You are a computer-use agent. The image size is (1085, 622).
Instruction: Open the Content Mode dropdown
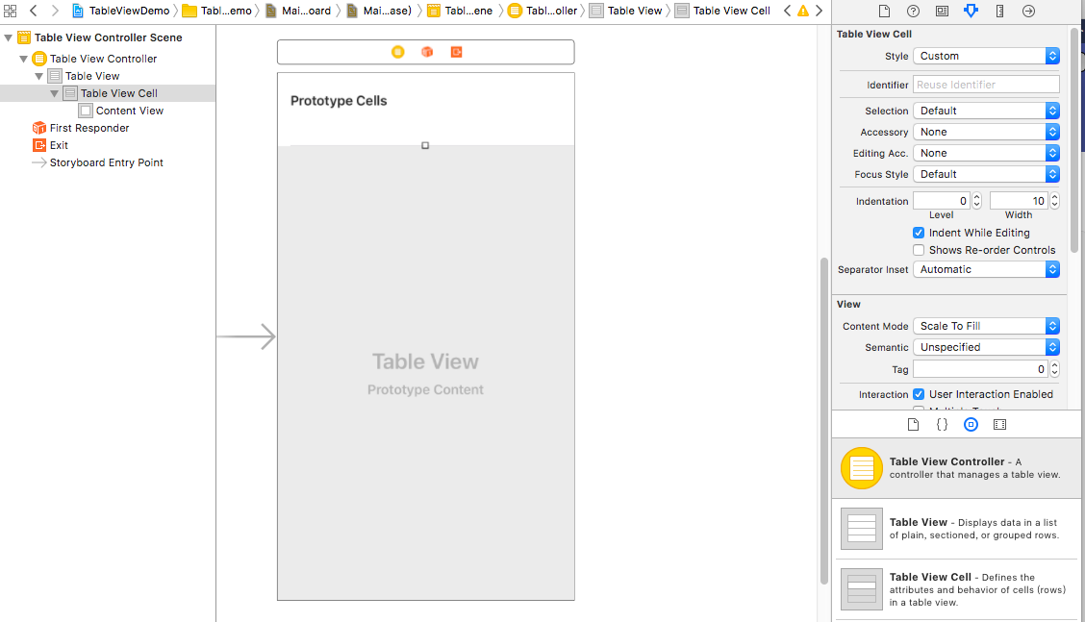tap(985, 326)
